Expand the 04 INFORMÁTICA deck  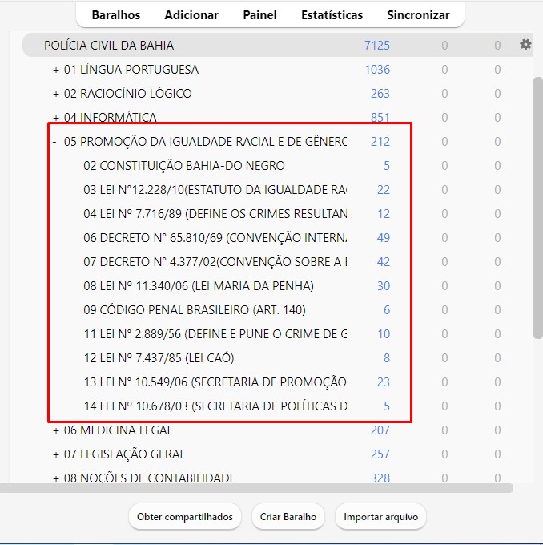(x=56, y=118)
